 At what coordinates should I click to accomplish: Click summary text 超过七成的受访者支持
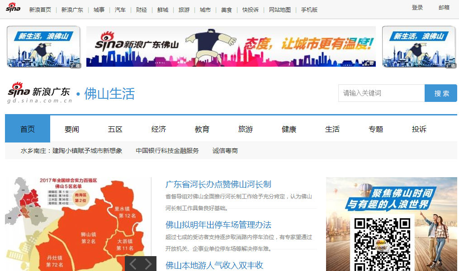click(239, 243)
